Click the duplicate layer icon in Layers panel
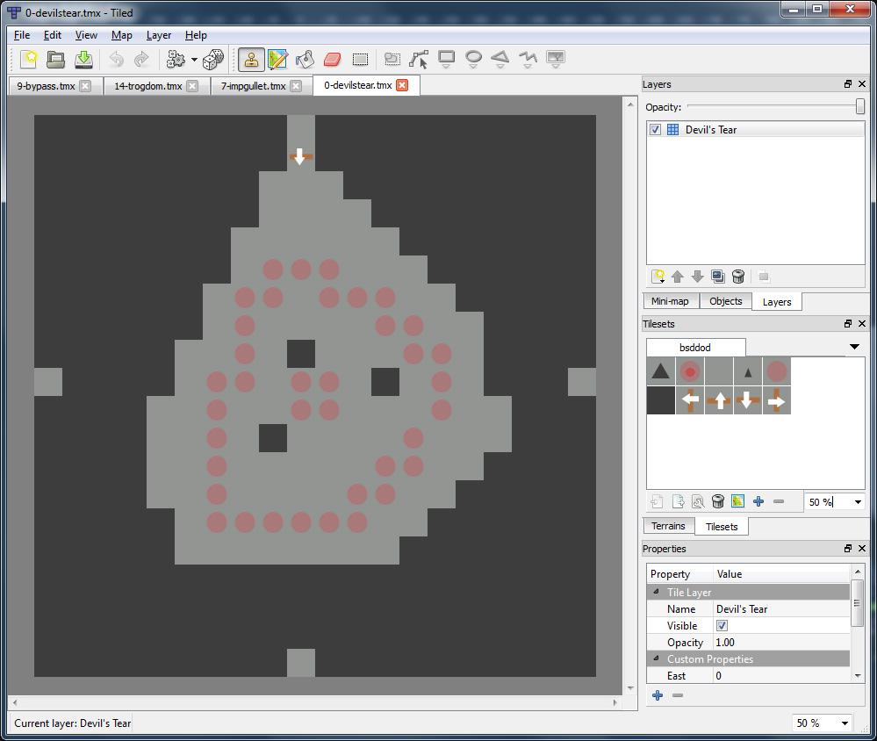Image resolution: width=877 pixels, height=741 pixels. click(x=717, y=277)
